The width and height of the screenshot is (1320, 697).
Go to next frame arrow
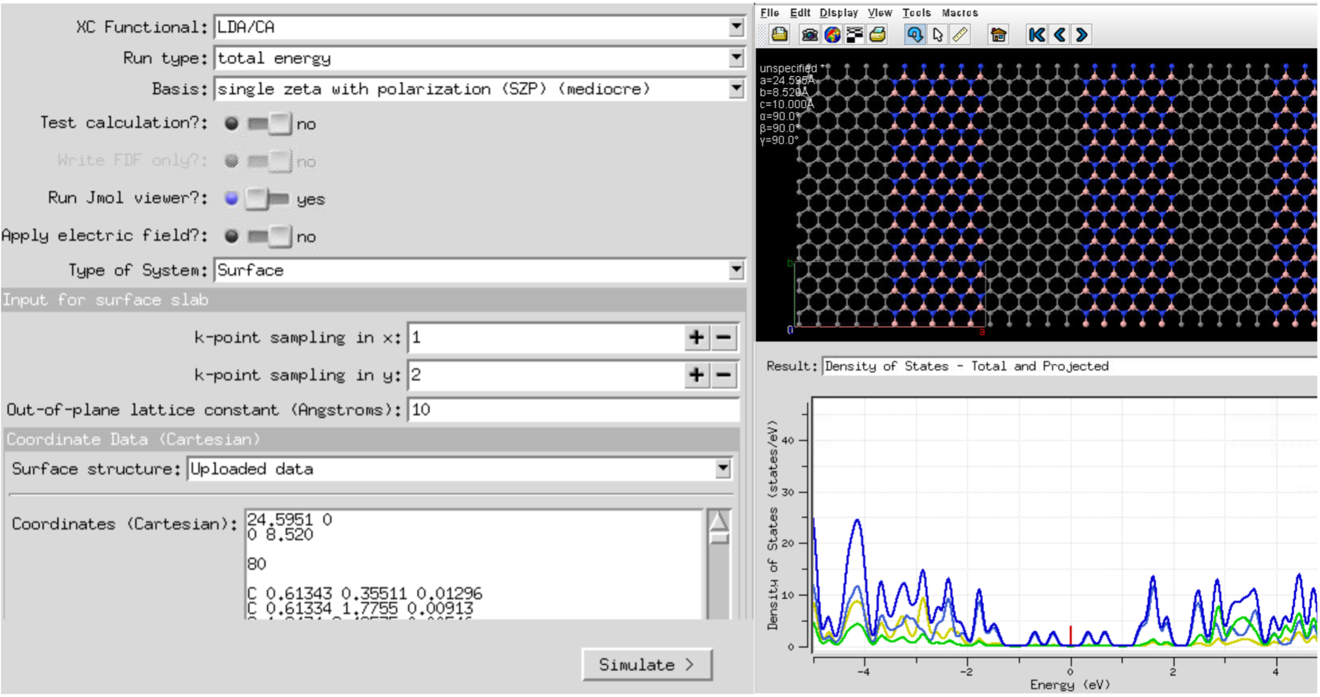(x=1082, y=35)
